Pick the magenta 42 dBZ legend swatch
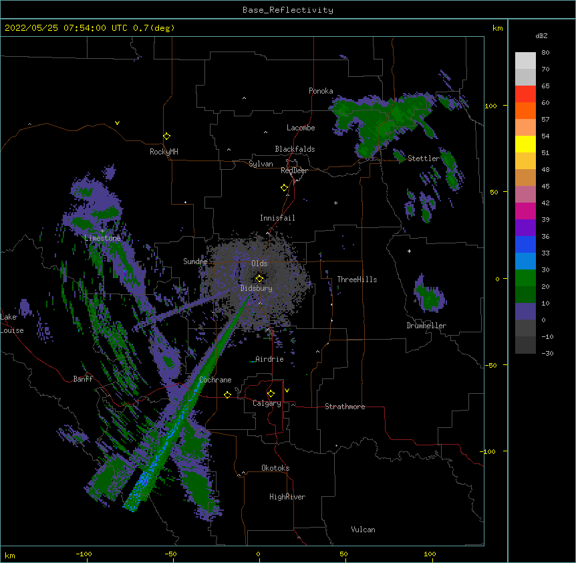This screenshot has width=576, height=563. coord(525,211)
